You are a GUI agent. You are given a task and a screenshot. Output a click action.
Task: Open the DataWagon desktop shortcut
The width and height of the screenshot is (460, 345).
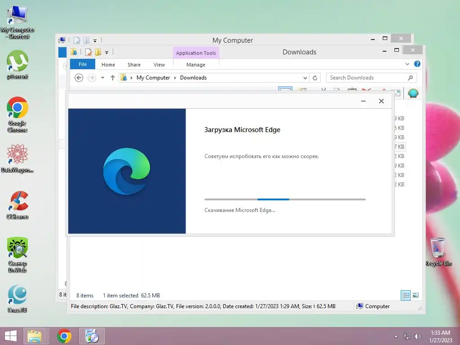point(18,159)
